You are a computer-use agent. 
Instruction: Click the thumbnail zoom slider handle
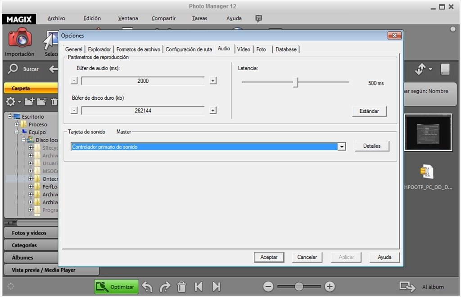click(299, 286)
